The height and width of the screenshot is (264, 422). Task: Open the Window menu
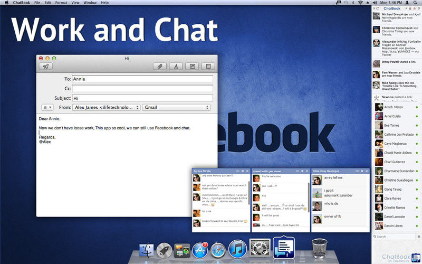pos(90,3)
